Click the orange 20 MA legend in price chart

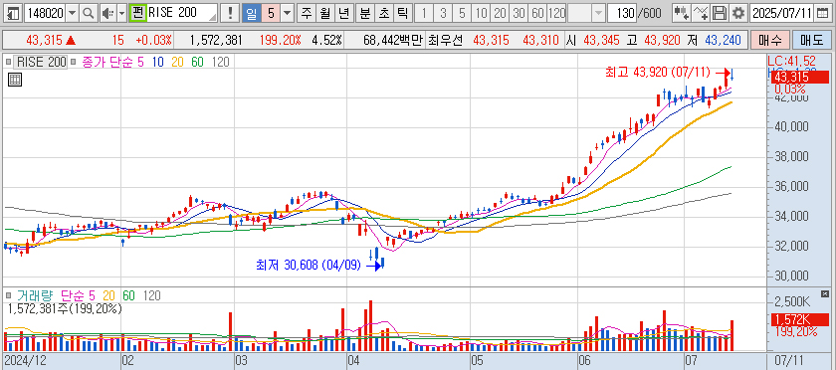point(177,62)
